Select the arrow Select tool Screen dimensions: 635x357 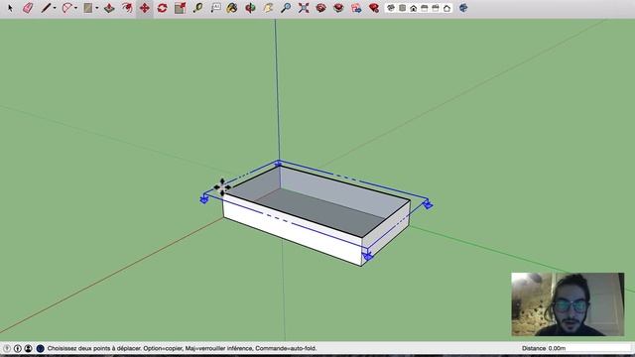click(x=10, y=8)
